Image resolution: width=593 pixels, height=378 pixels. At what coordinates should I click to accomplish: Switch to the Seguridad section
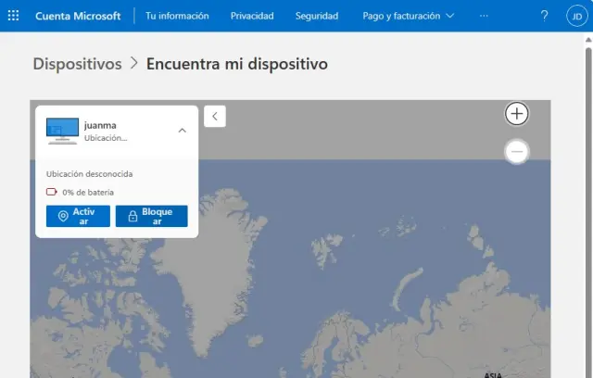coord(317,16)
